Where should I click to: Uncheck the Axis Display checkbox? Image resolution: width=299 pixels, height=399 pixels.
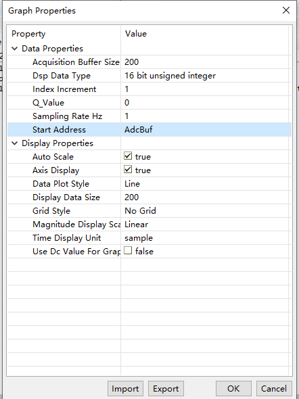pyautogui.click(x=128, y=169)
